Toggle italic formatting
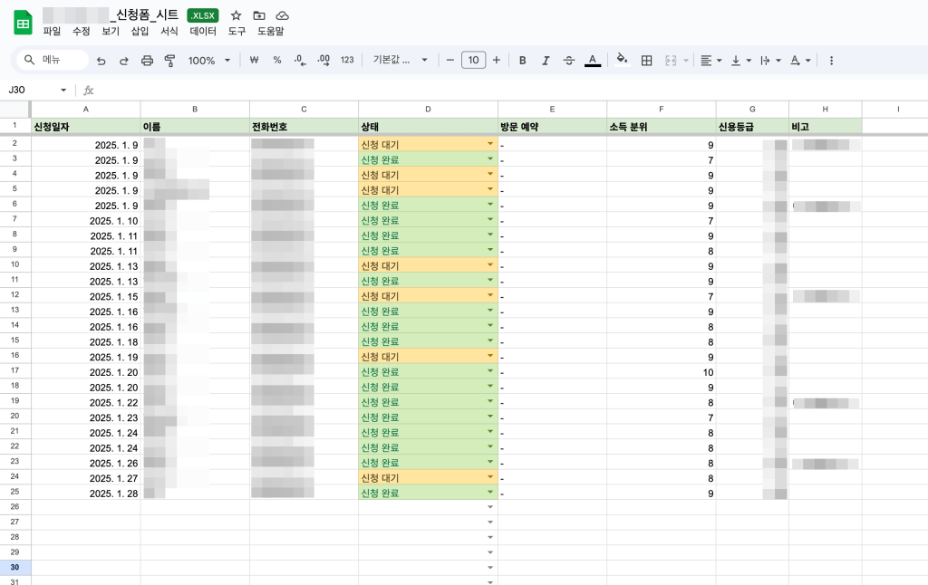Image resolution: width=928 pixels, height=585 pixels. pos(546,61)
